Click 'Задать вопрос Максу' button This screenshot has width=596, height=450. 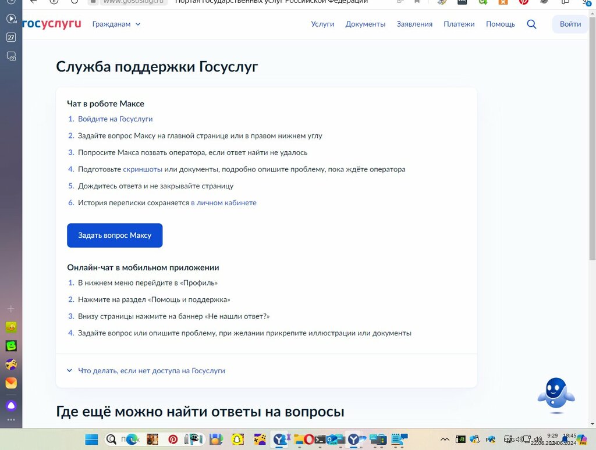point(115,235)
